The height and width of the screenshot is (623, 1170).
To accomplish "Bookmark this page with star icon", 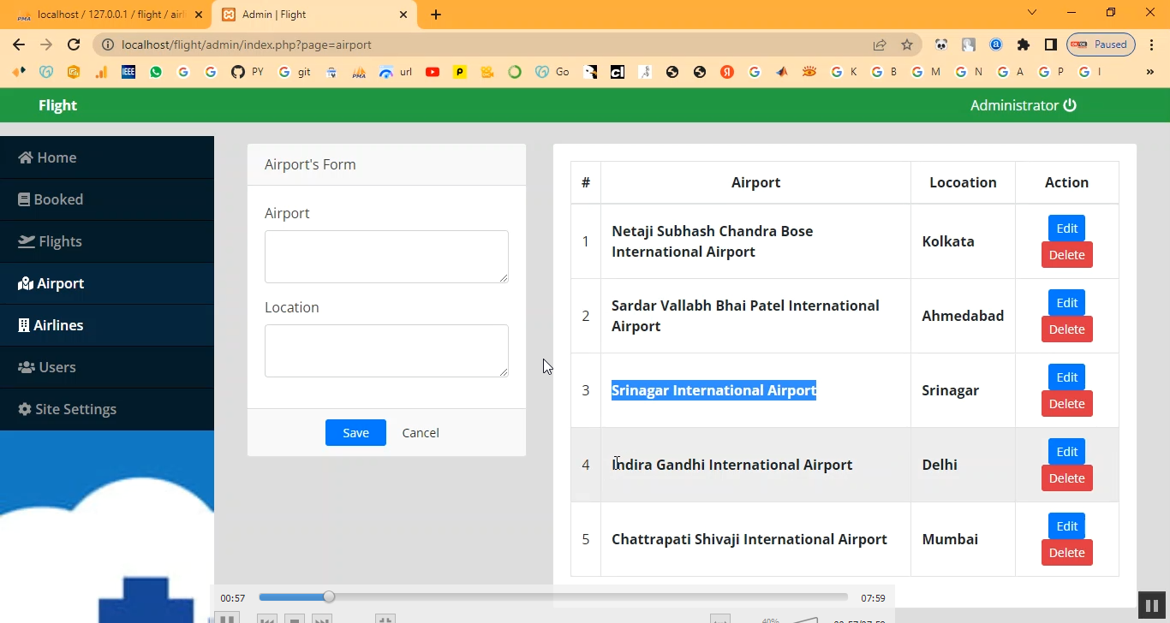I will point(907,44).
